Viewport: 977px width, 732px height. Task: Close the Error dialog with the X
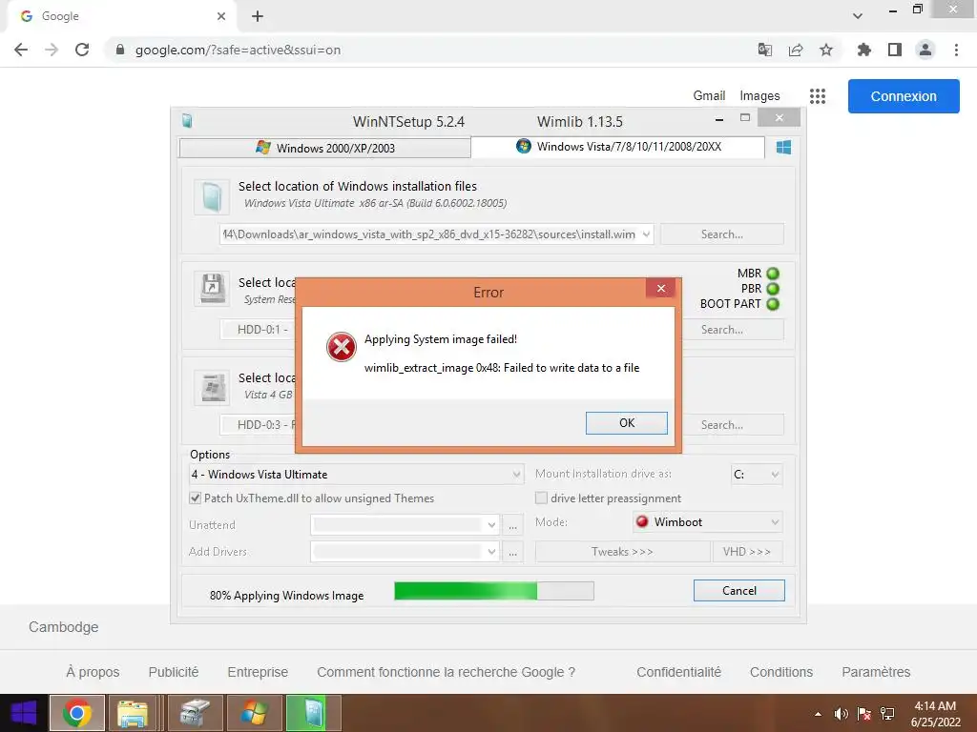(x=661, y=288)
